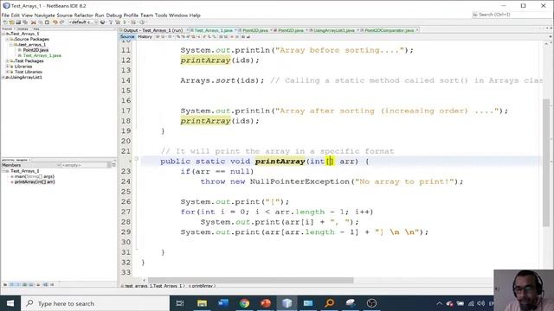The height and width of the screenshot is (311, 554).
Task: Collapse the Test_Arrays_1 project node
Action: [3, 34]
